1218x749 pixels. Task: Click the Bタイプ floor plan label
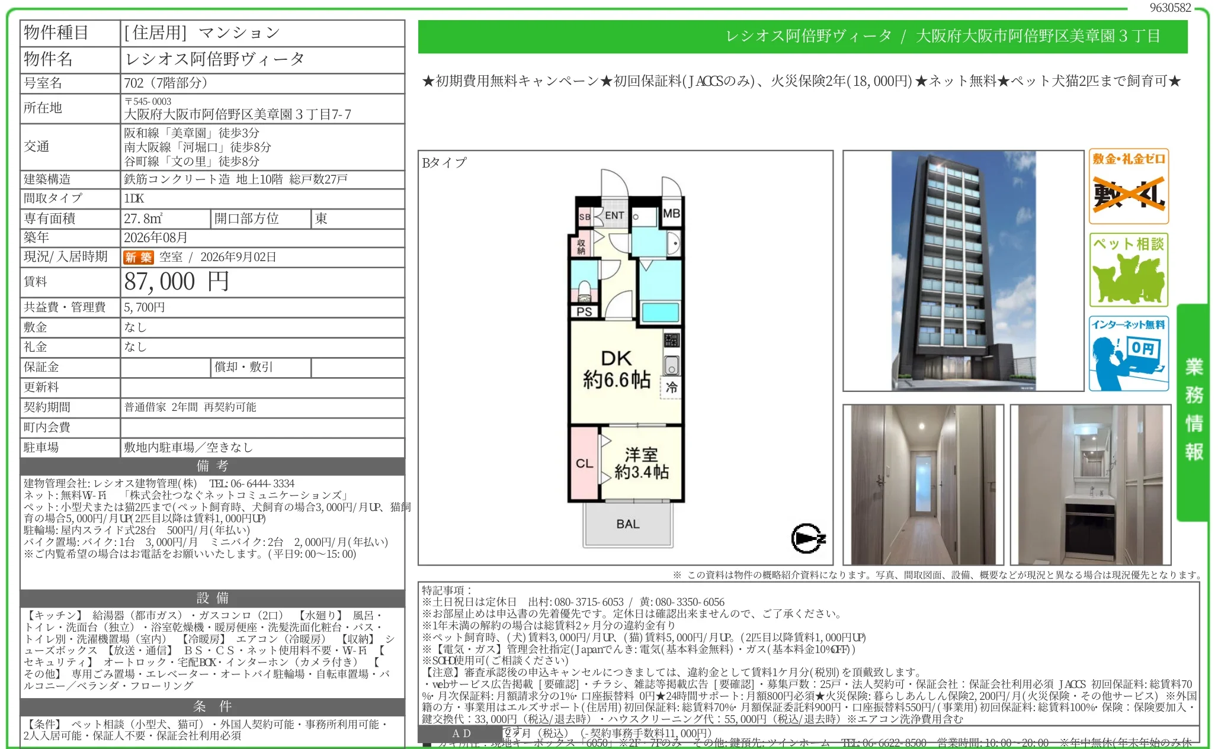(444, 163)
